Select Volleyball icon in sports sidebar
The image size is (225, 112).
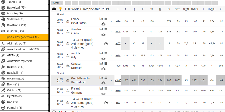3,19
